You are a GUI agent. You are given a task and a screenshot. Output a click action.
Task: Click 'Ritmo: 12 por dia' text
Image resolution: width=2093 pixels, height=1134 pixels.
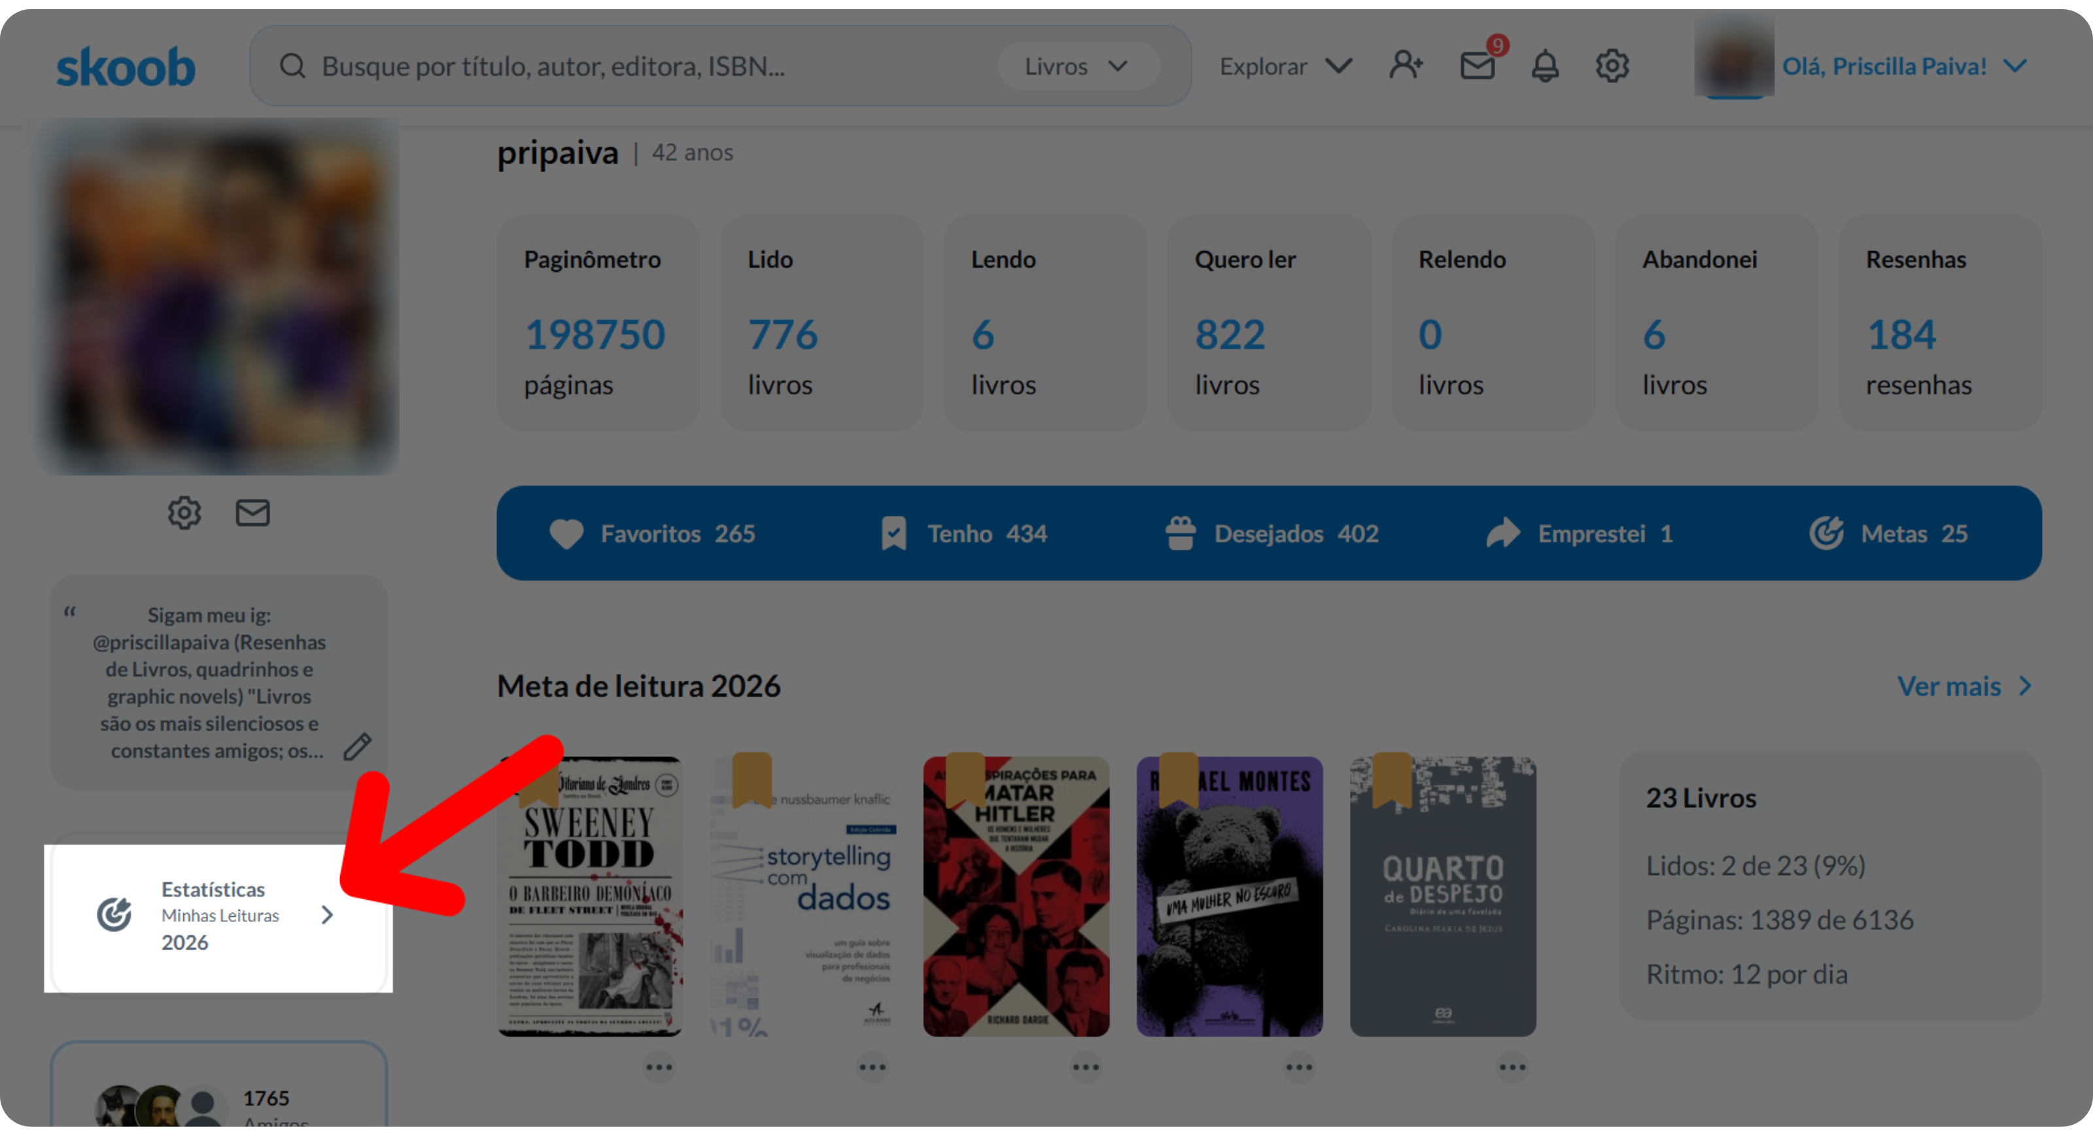point(1747,975)
